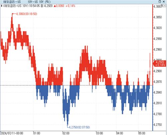Click the current price tag 4.2920 +0.14%
Viewport: 167px width, 135px height.
pyautogui.click(x=160, y=64)
